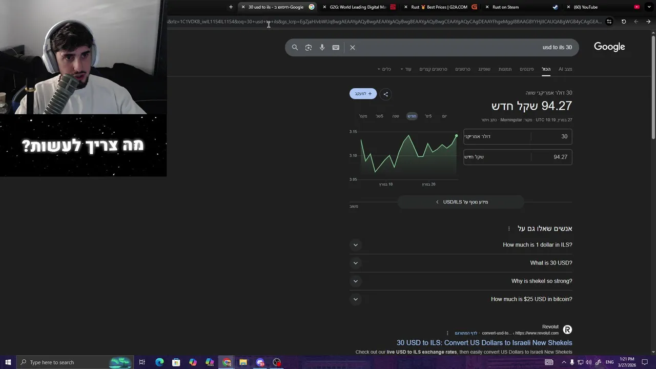Image resolution: width=656 pixels, height=369 pixels.
Task: Open Task View on the taskbar
Action: pyautogui.click(x=142, y=362)
